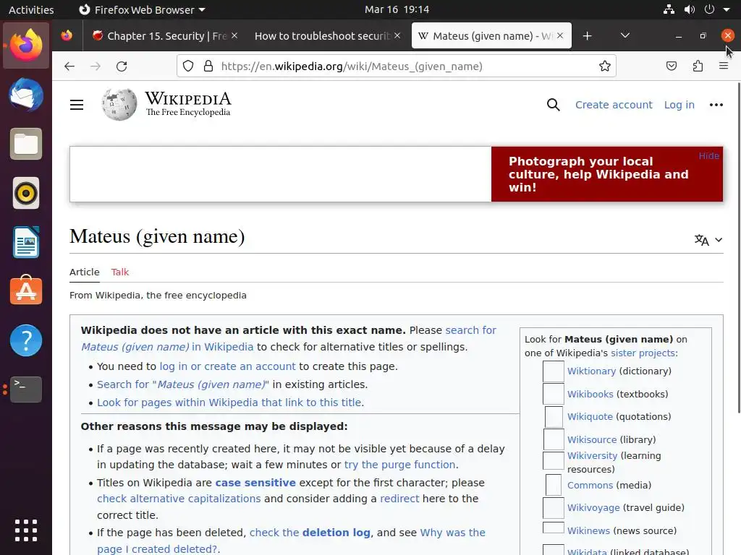Expand the article language selector dropdown

click(x=708, y=240)
